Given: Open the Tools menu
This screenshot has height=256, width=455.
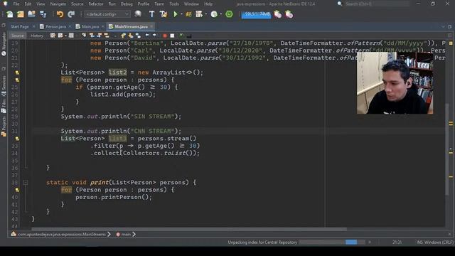Looking at the screenshot, I should click(x=174, y=4).
